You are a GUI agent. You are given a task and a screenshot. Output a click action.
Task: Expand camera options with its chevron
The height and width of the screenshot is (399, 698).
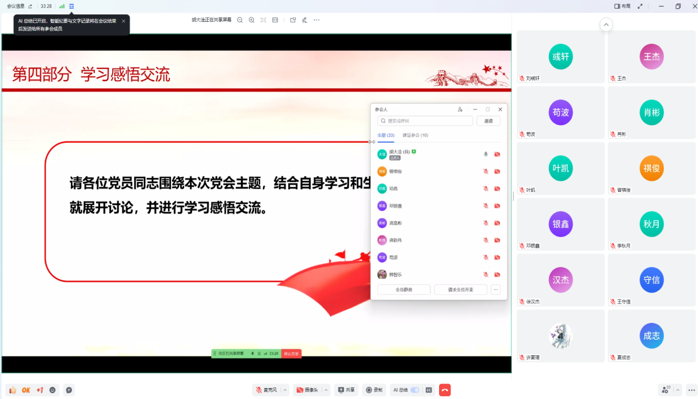click(x=325, y=390)
